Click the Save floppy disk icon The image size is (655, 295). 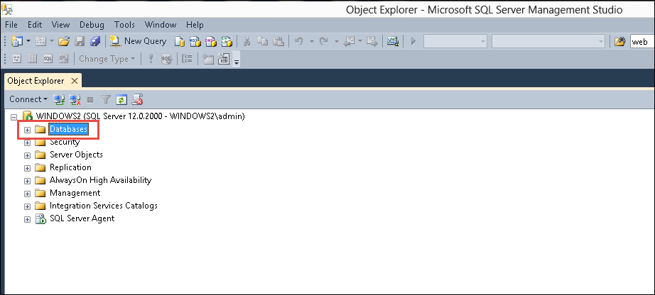point(80,41)
